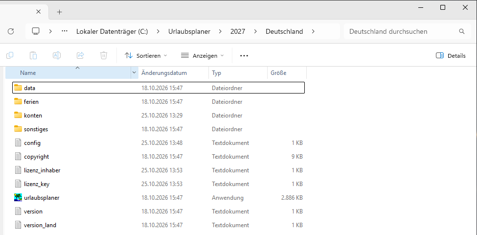Click the lizenz_inhaber file icon
This screenshot has height=235, width=477.
pos(18,170)
